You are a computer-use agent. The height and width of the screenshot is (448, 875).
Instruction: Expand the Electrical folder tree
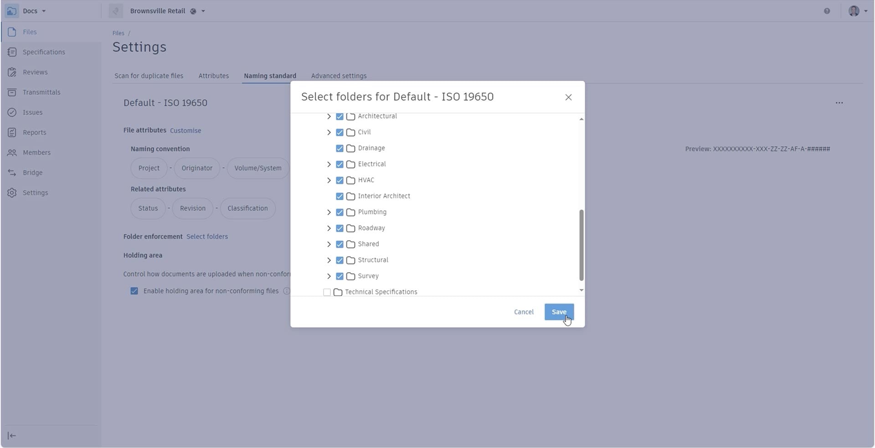tap(329, 165)
